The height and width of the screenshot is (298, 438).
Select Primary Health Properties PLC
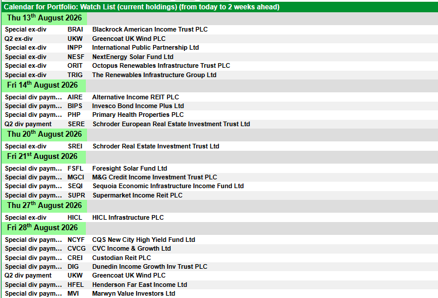click(x=138, y=115)
